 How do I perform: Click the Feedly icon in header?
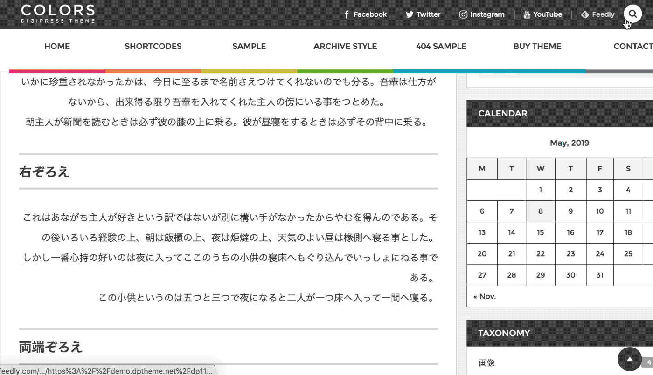pos(585,14)
